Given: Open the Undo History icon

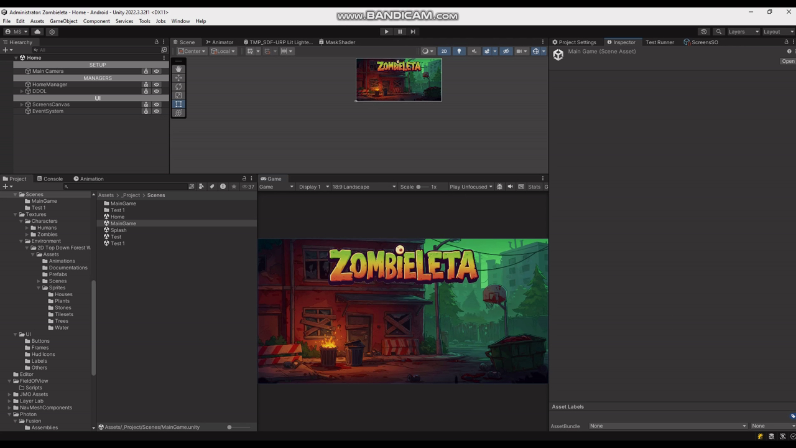Looking at the screenshot, I should (x=704, y=32).
